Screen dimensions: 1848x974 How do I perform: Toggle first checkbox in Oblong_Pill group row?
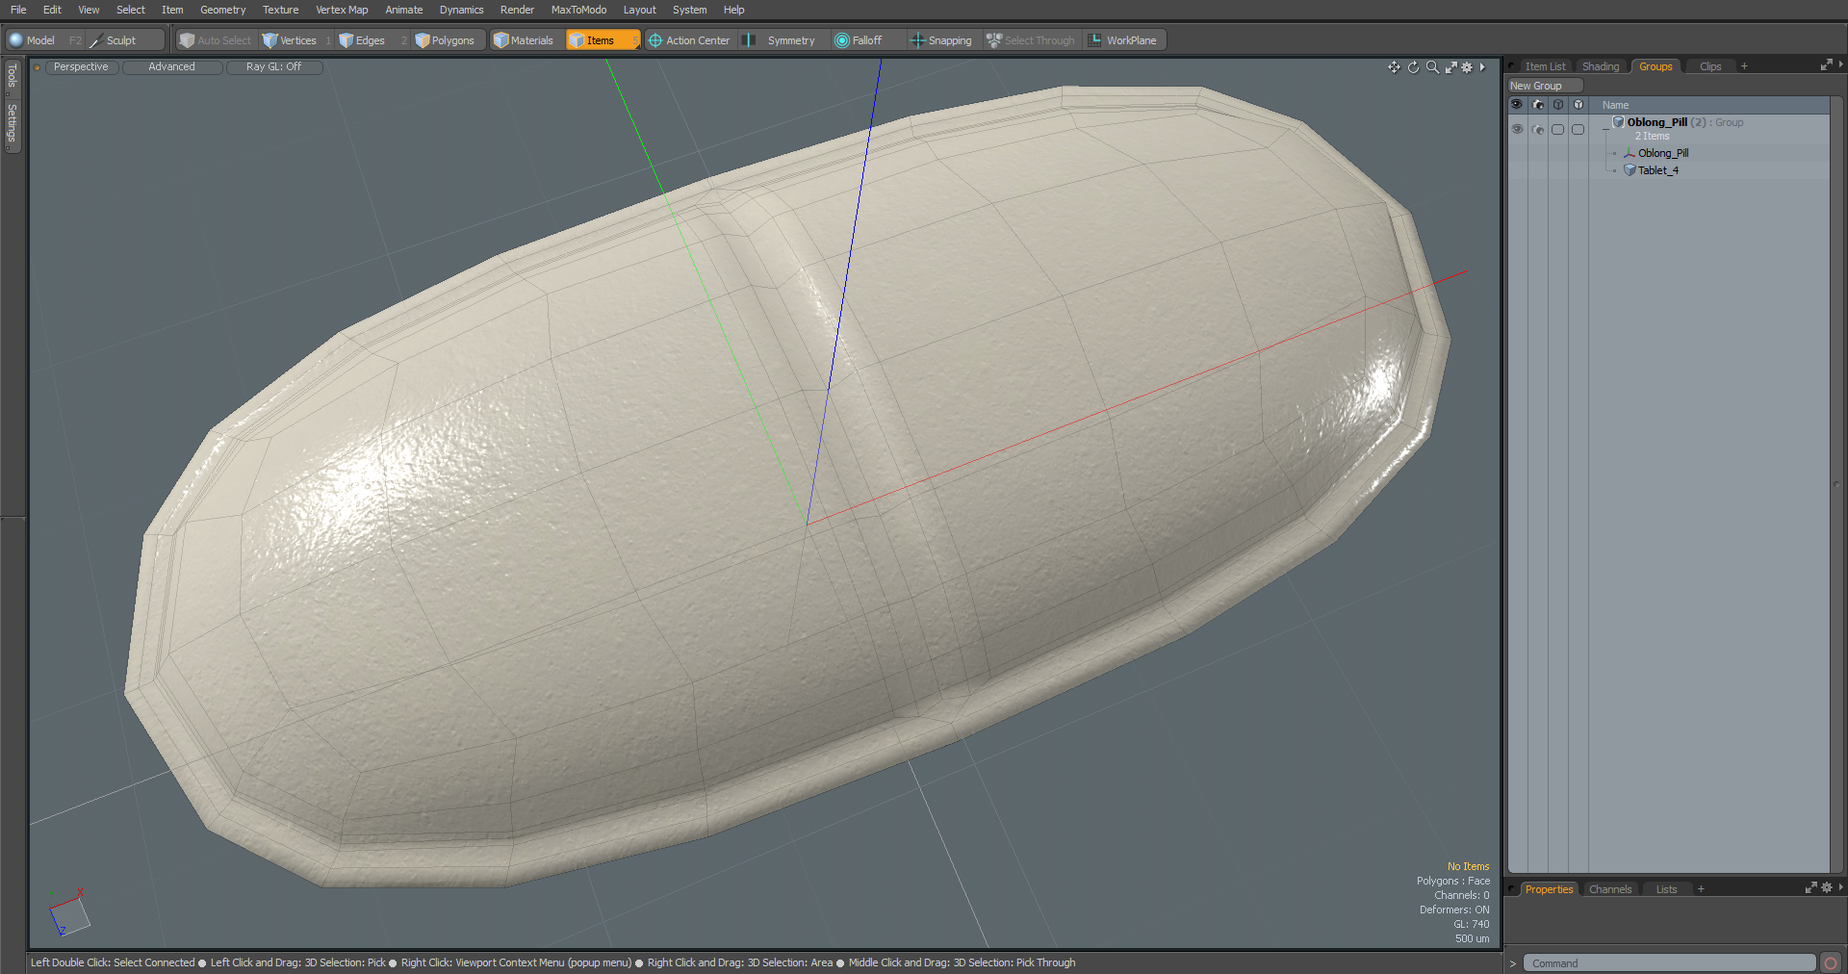click(1557, 129)
